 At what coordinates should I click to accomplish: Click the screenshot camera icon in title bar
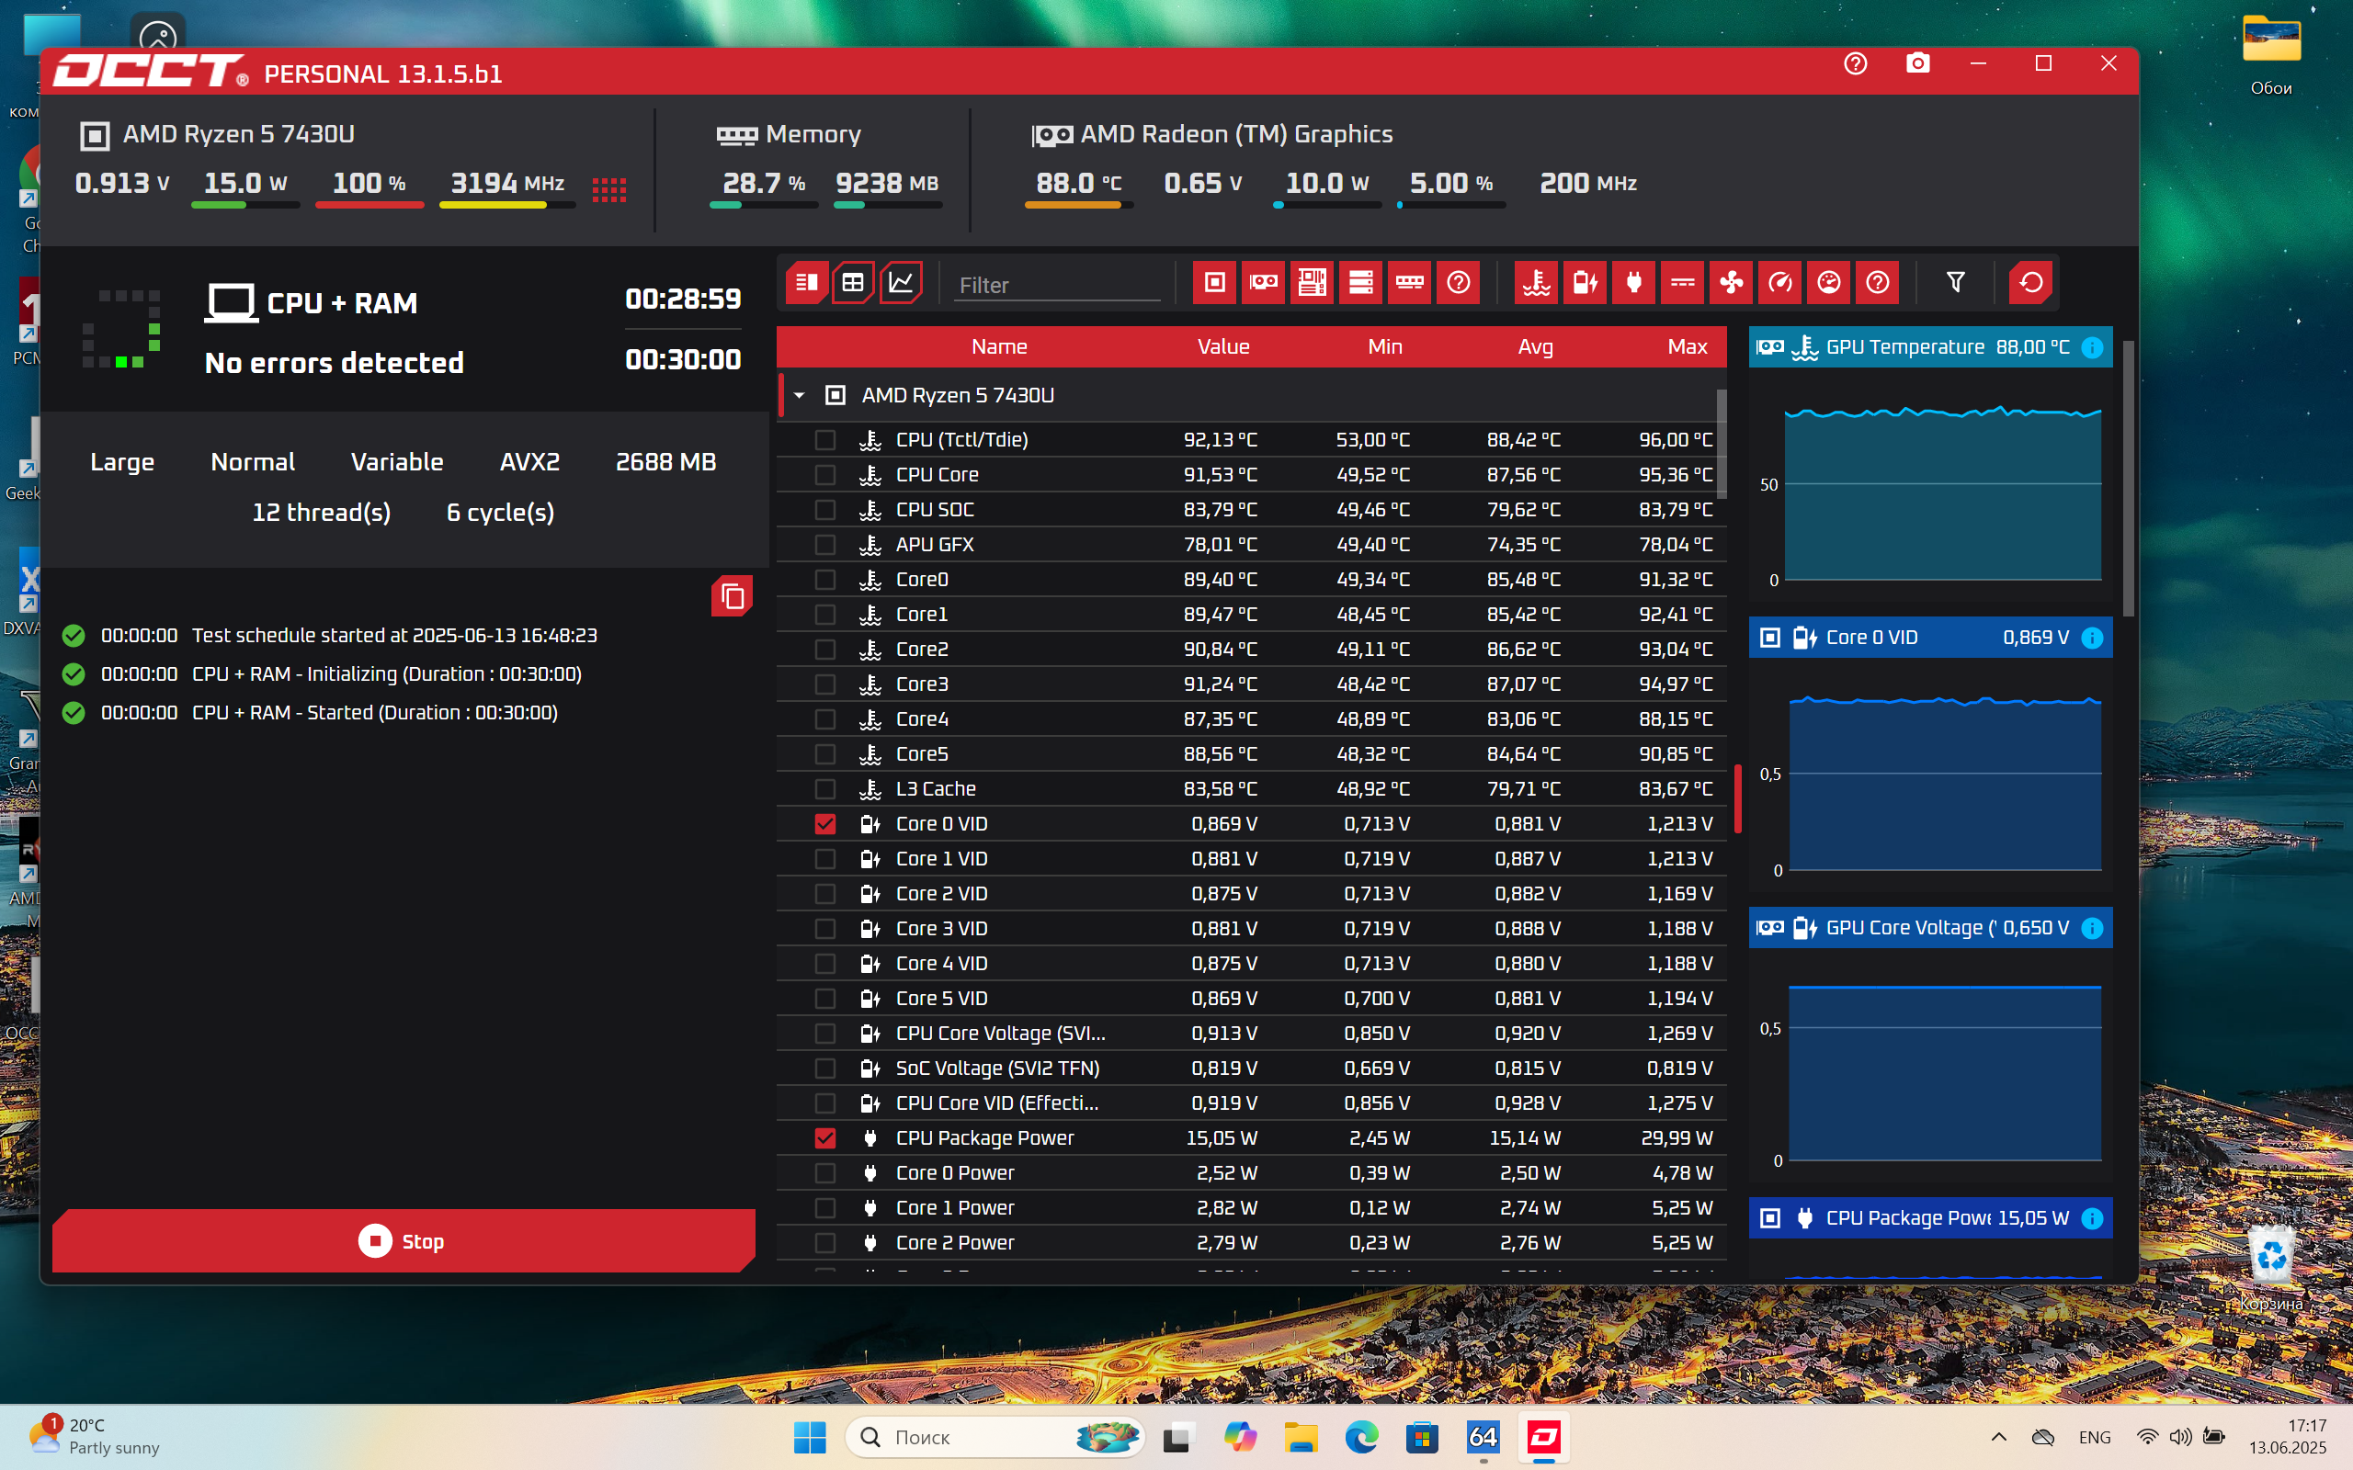[1917, 64]
